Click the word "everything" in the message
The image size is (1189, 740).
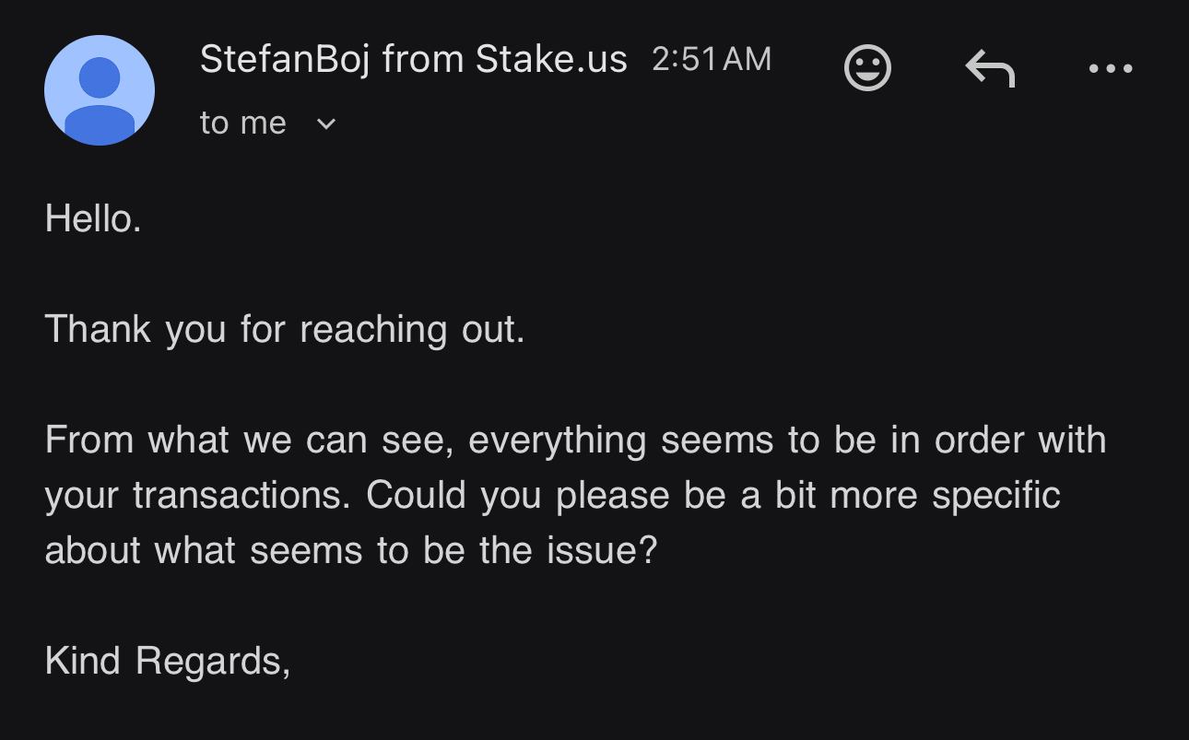[x=557, y=440]
